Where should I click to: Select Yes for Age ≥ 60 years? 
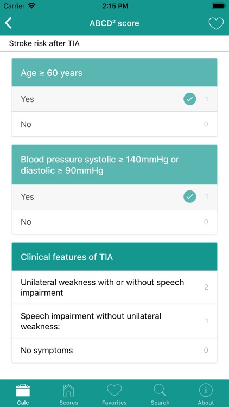pyautogui.click(x=114, y=99)
